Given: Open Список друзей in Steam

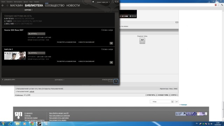Looking at the screenshot, I should click(107, 80).
